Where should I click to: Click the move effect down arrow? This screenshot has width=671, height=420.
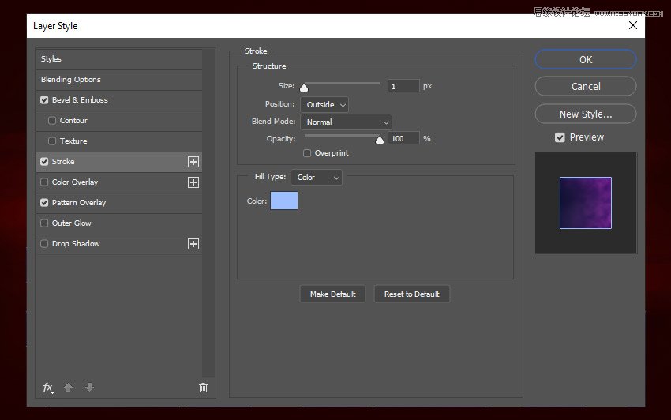click(89, 388)
